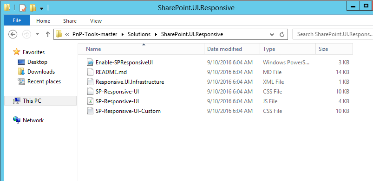The width and height of the screenshot is (373, 181).
Task: Click the Solutions breadcrumb in address bar
Action: pos(139,34)
